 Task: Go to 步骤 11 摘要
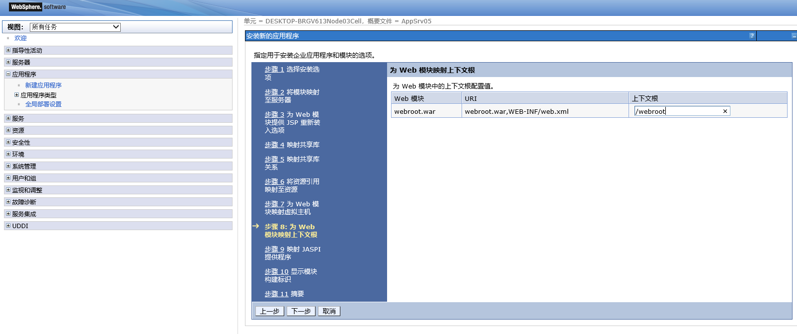[276, 294]
